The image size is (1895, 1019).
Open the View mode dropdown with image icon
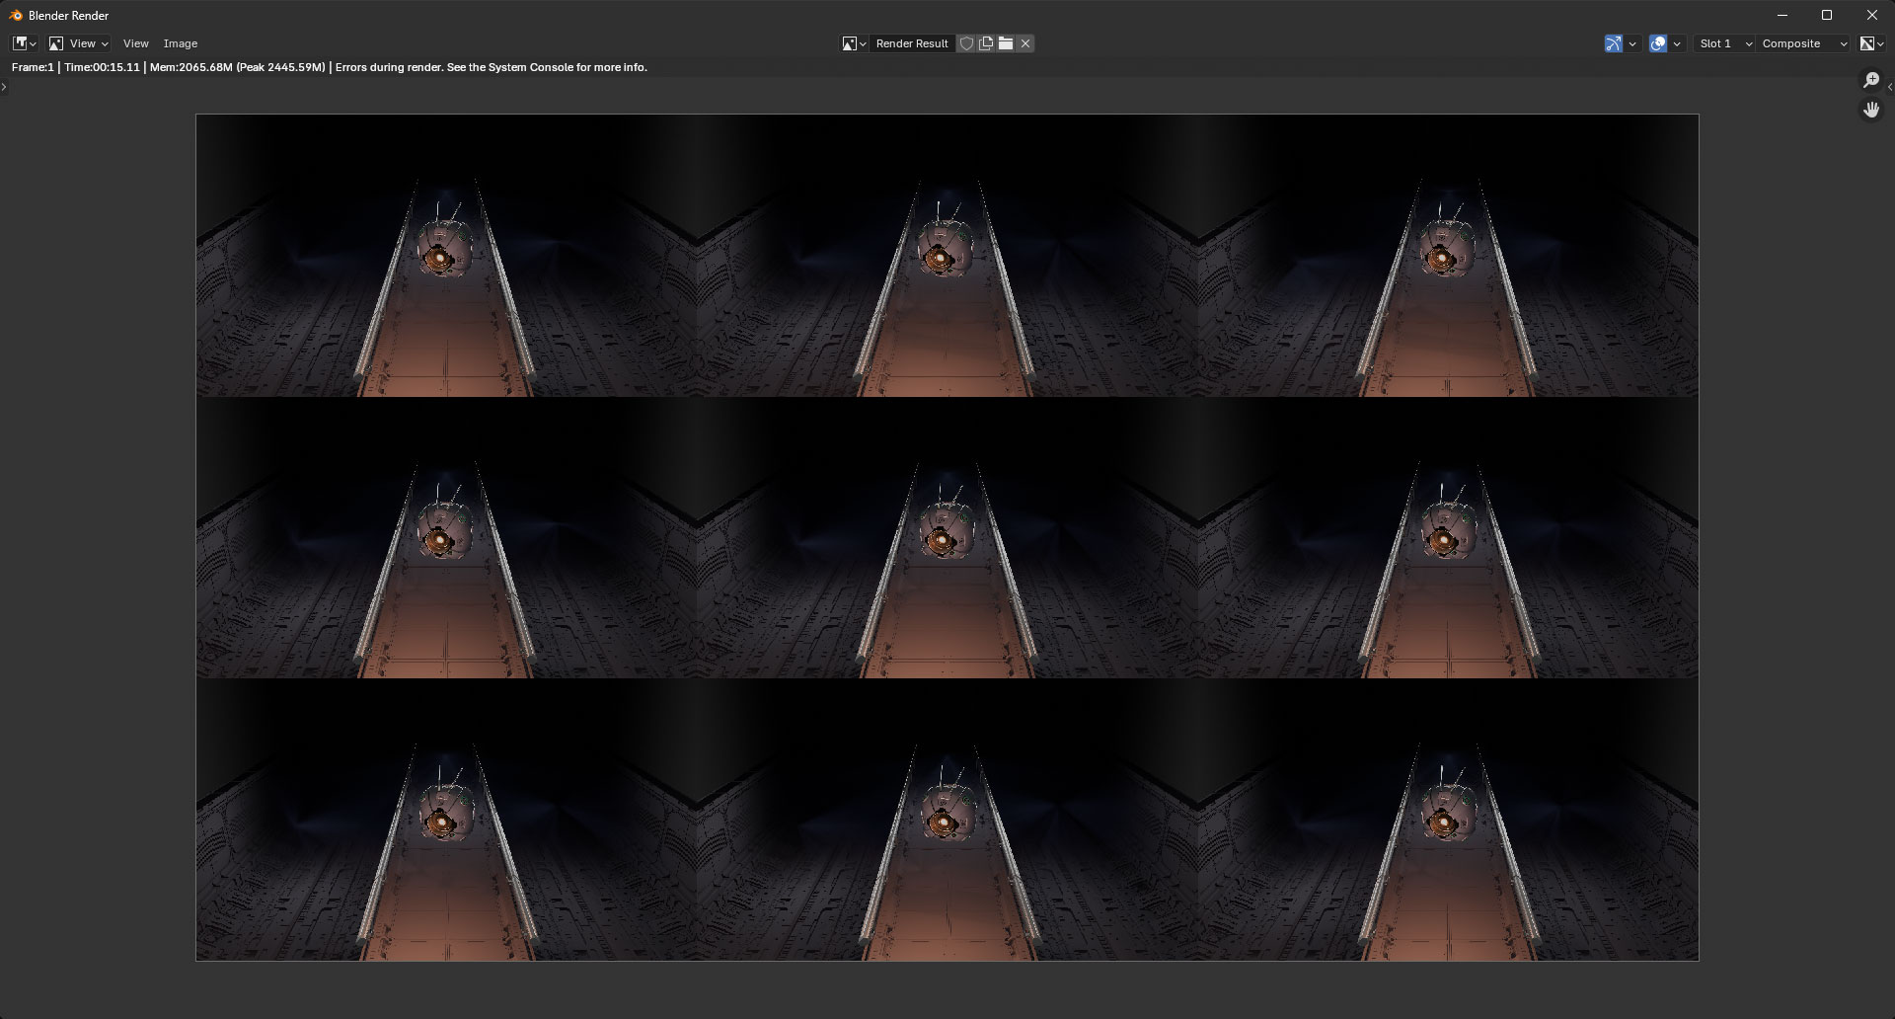pos(79,43)
